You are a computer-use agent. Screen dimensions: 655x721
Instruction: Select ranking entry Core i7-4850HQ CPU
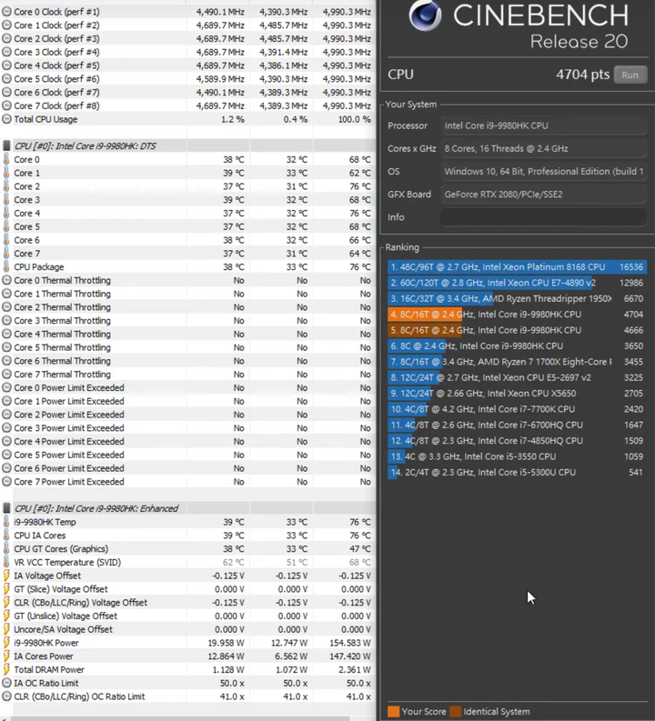point(517,440)
